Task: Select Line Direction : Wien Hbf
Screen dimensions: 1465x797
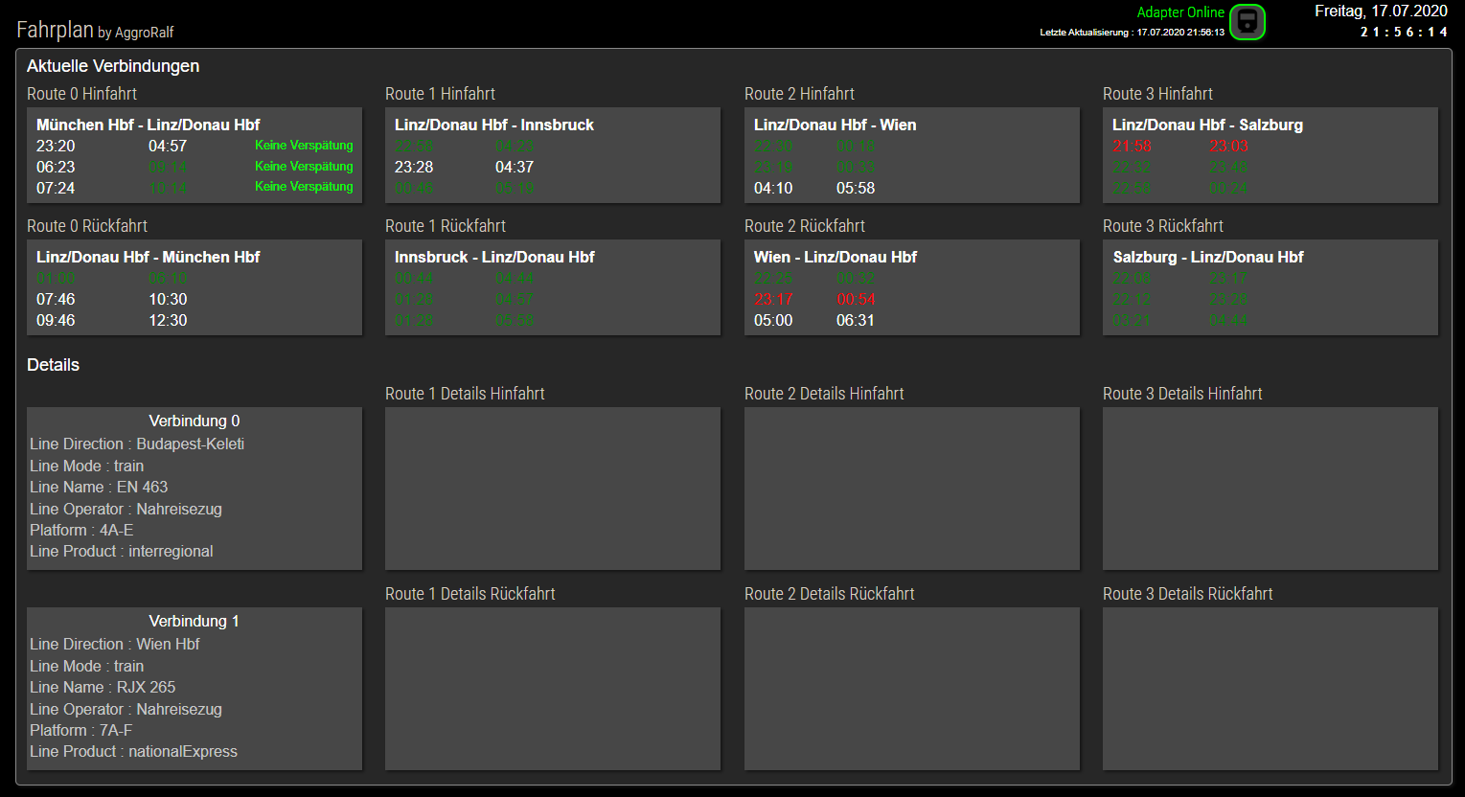Action: click(x=115, y=644)
